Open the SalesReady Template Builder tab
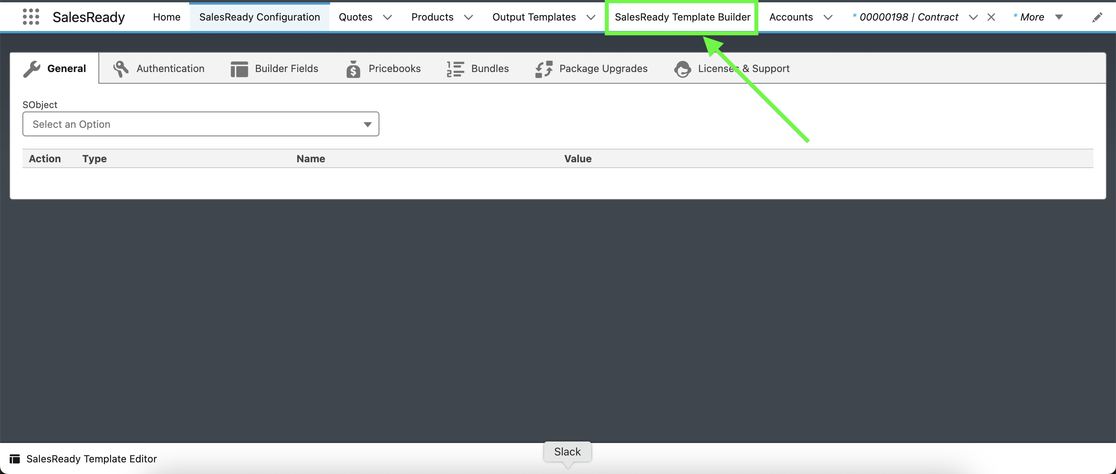This screenshot has width=1116, height=474. 683,17
